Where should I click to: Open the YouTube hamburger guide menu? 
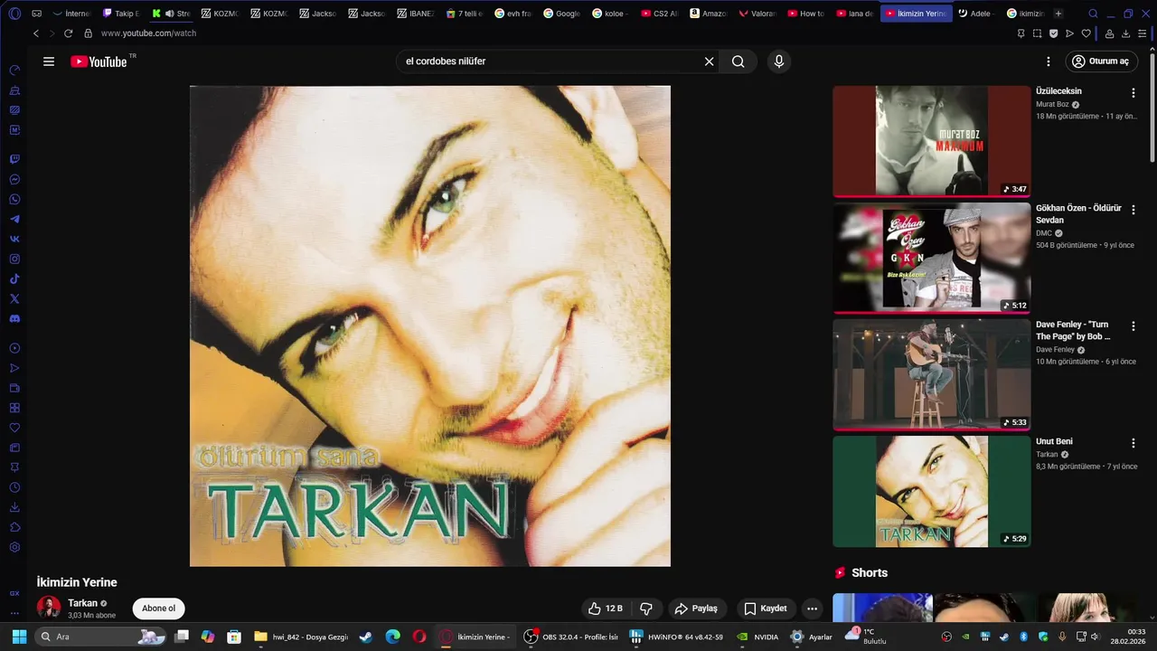49,61
